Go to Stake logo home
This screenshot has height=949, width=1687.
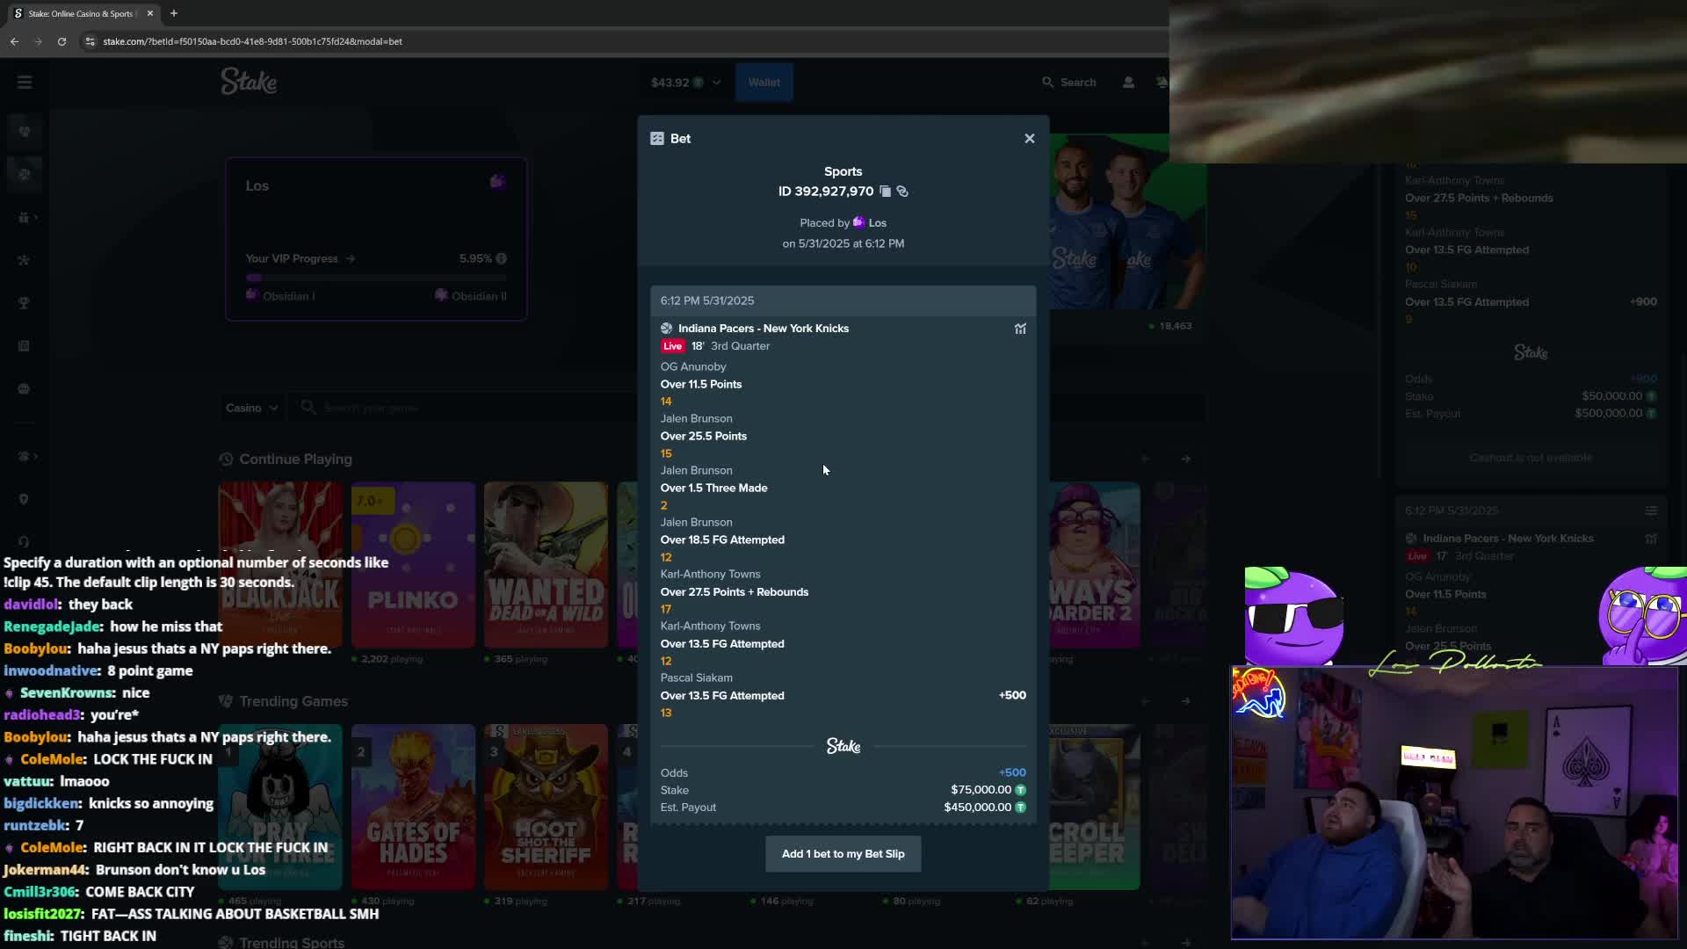[249, 82]
